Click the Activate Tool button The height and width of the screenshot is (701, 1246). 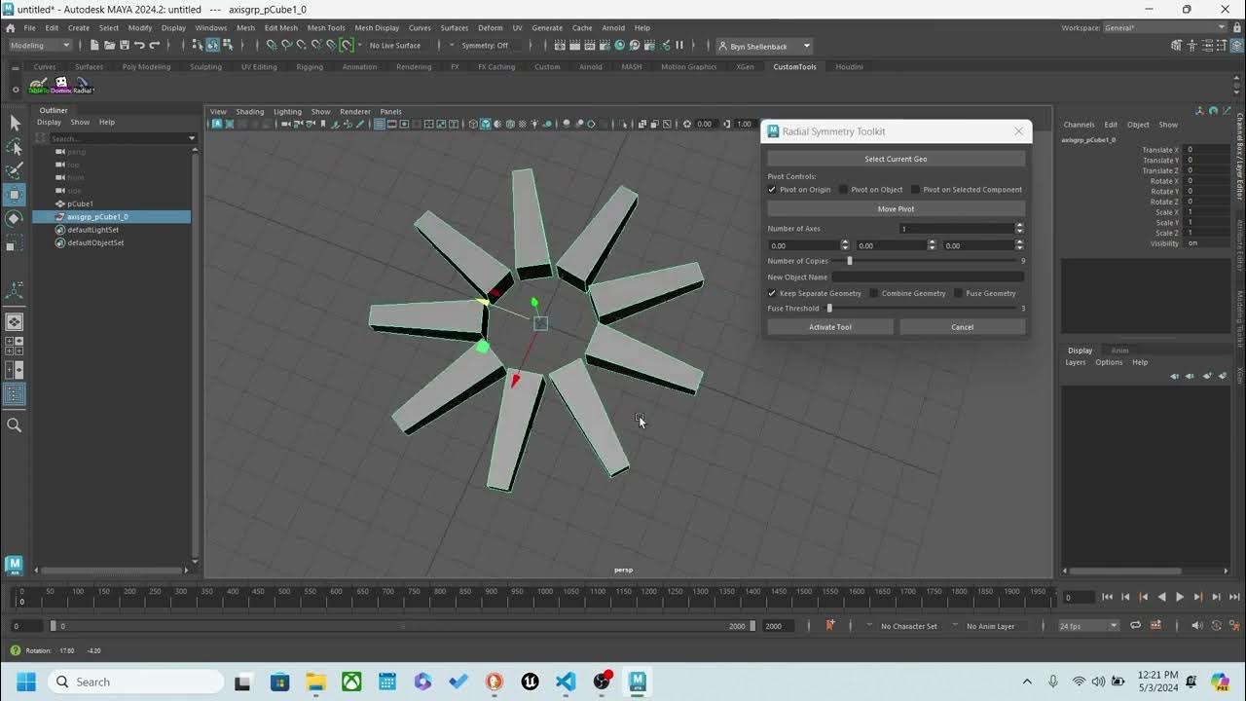pyautogui.click(x=830, y=327)
